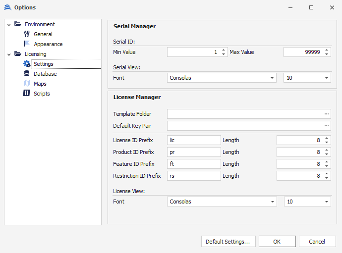The image size is (342, 253).
Task: Click the Scripts braces icon
Action: click(27, 94)
